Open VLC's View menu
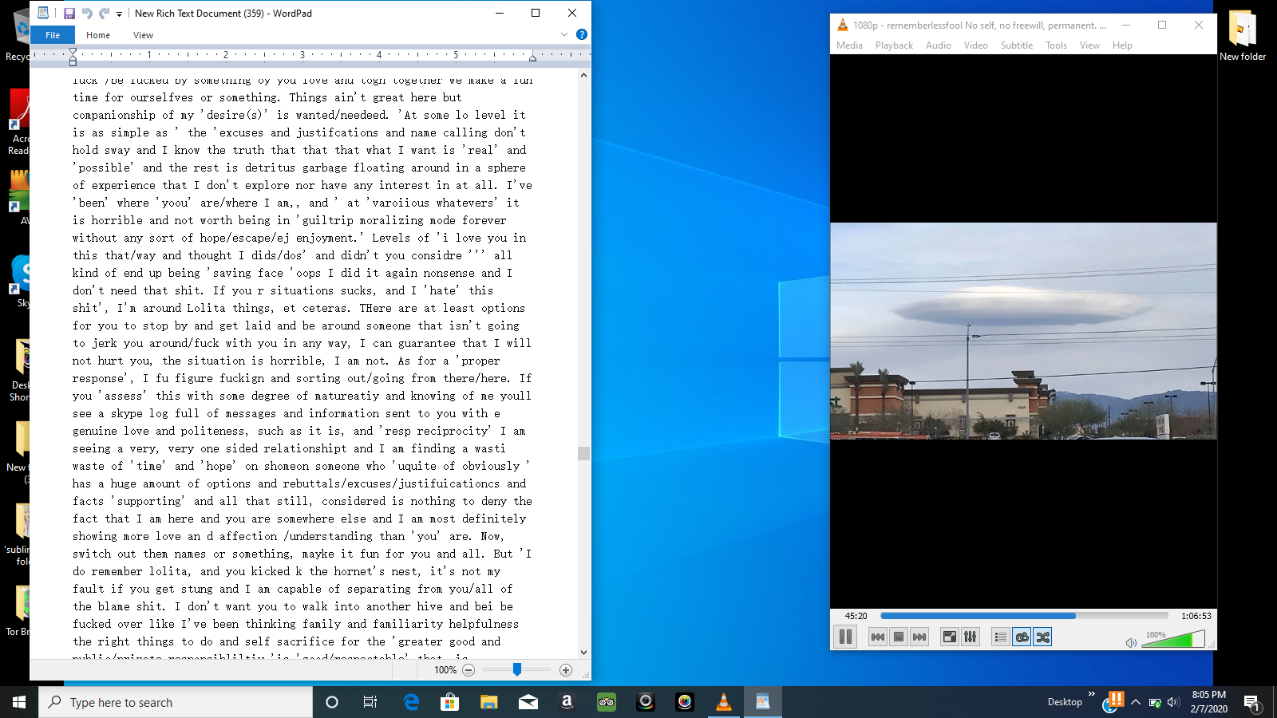1277x718 pixels. click(x=1089, y=45)
